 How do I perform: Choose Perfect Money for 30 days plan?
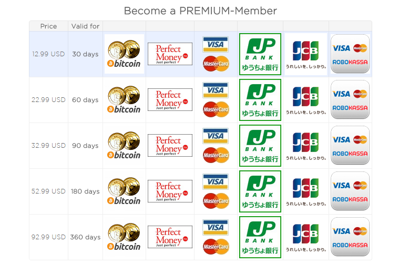[170, 54]
